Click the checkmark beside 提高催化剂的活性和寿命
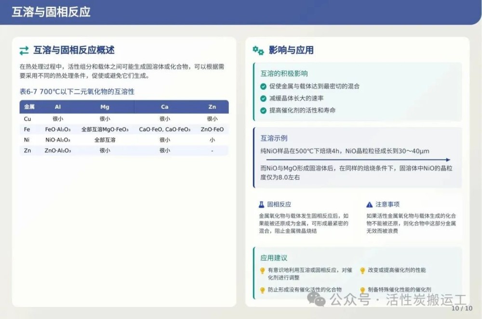 coord(263,110)
